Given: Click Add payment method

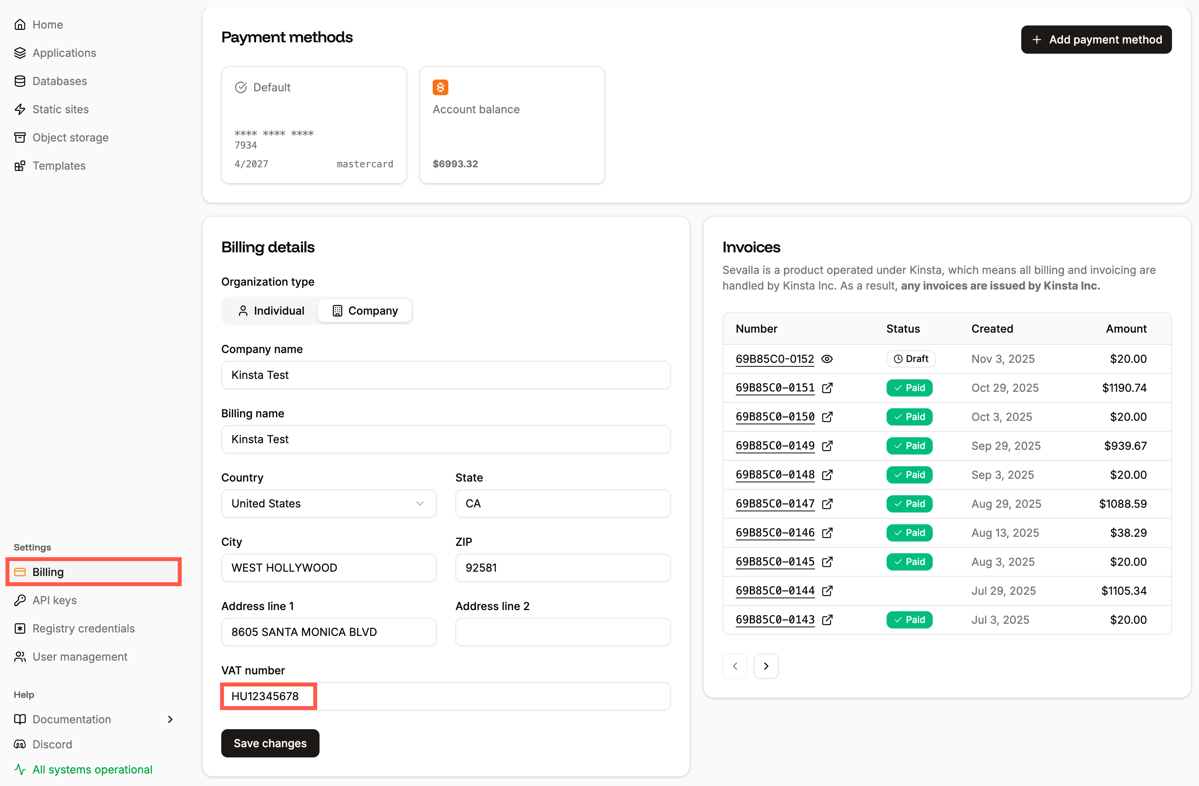Looking at the screenshot, I should click(x=1097, y=39).
